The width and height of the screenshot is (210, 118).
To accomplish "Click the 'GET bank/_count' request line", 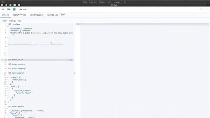I will (15, 60).
